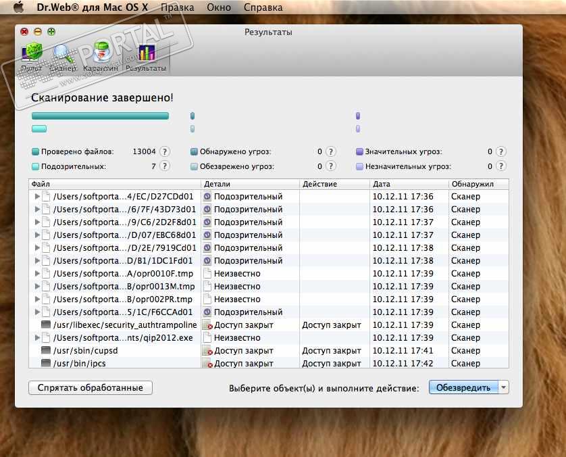Click help icon next to Обезврежено угроз
Viewport: 566px width, 457px height.
point(331,166)
